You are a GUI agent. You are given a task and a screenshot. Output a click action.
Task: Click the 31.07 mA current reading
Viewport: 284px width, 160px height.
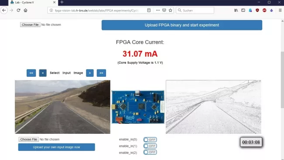pyautogui.click(x=140, y=54)
